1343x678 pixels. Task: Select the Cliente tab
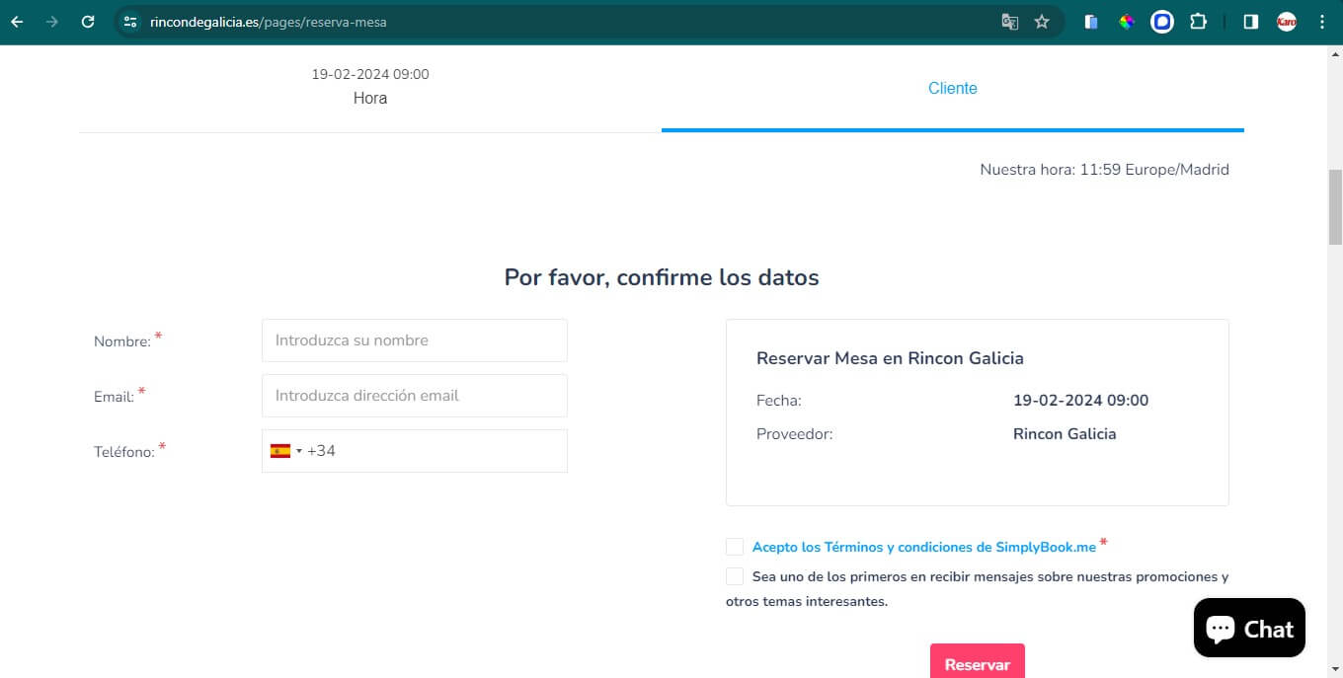tap(952, 89)
